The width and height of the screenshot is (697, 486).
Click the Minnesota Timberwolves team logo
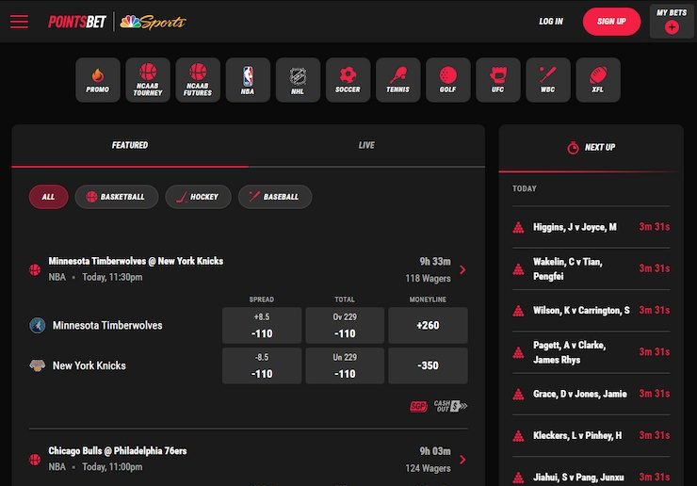point(38,326)
